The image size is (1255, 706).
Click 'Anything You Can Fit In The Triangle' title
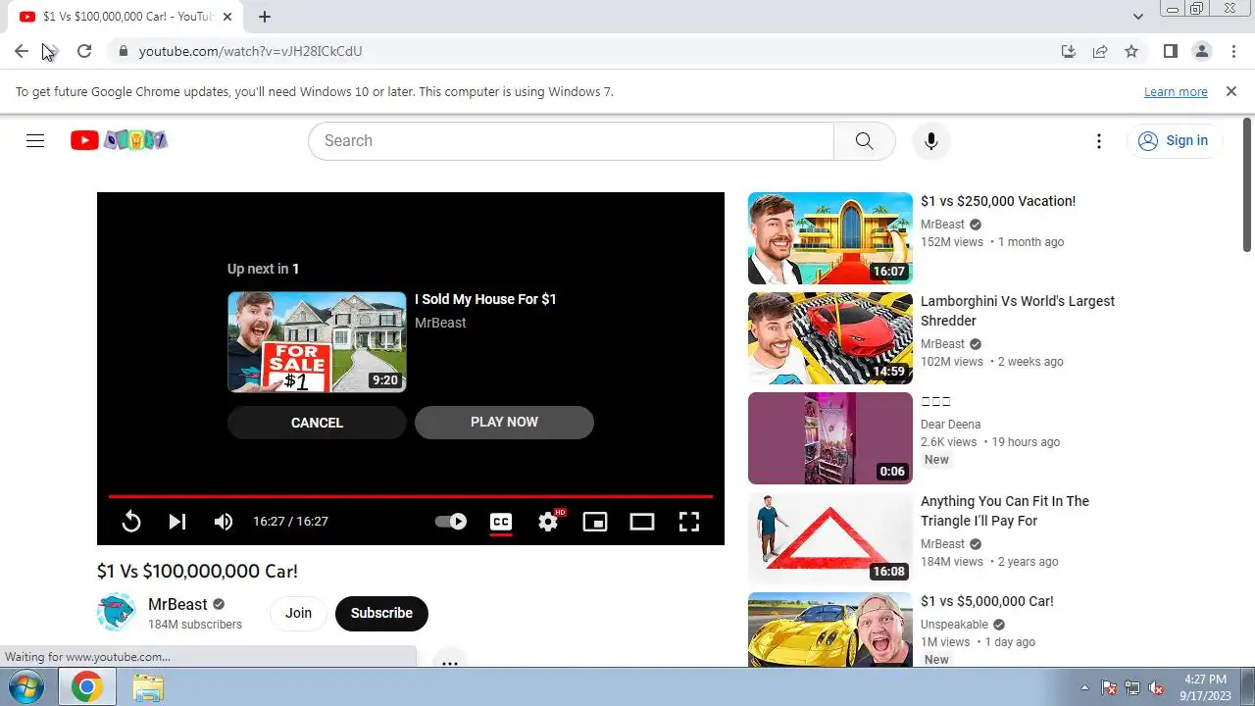1005,511
